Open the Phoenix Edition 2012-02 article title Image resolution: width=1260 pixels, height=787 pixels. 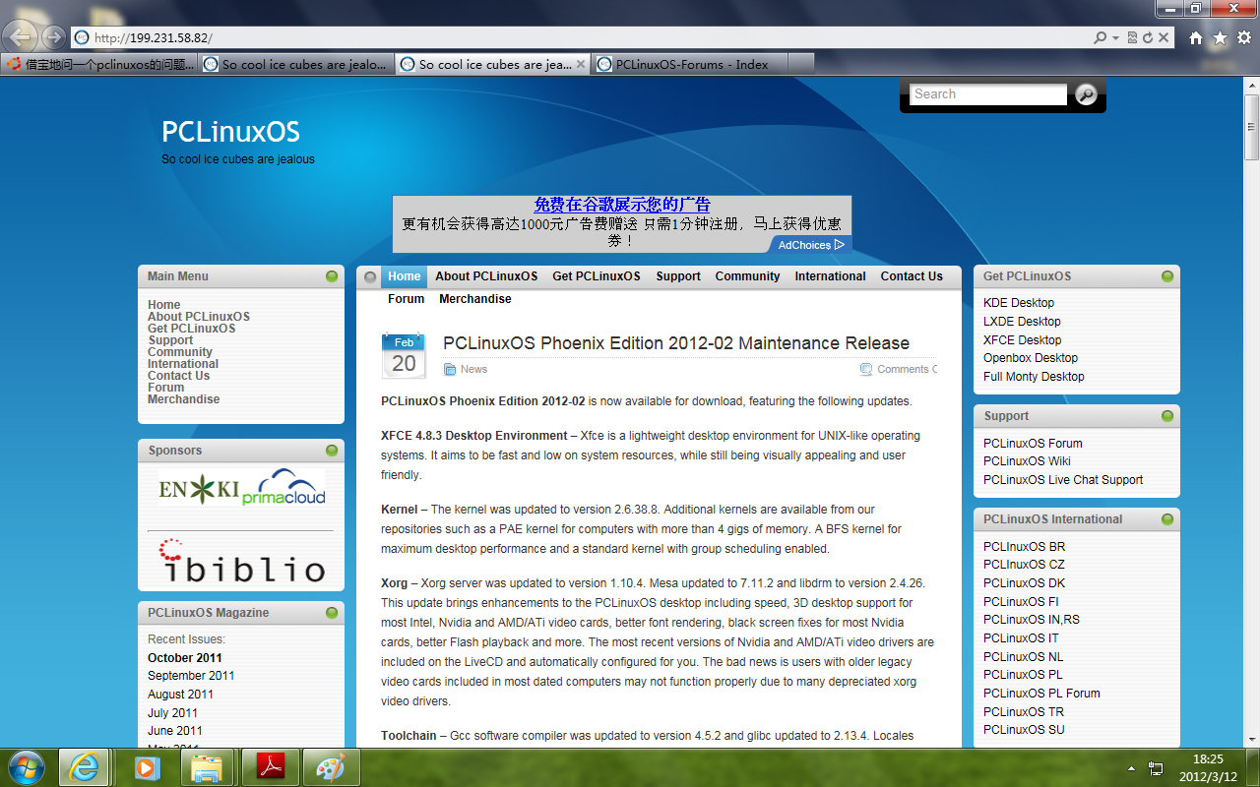(676, 343)
